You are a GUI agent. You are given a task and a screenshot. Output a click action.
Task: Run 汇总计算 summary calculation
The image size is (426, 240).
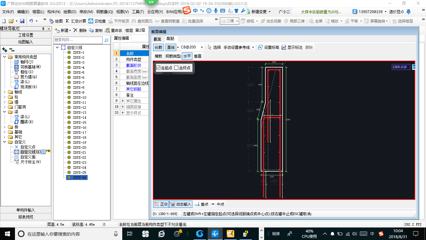click(76, 21)
